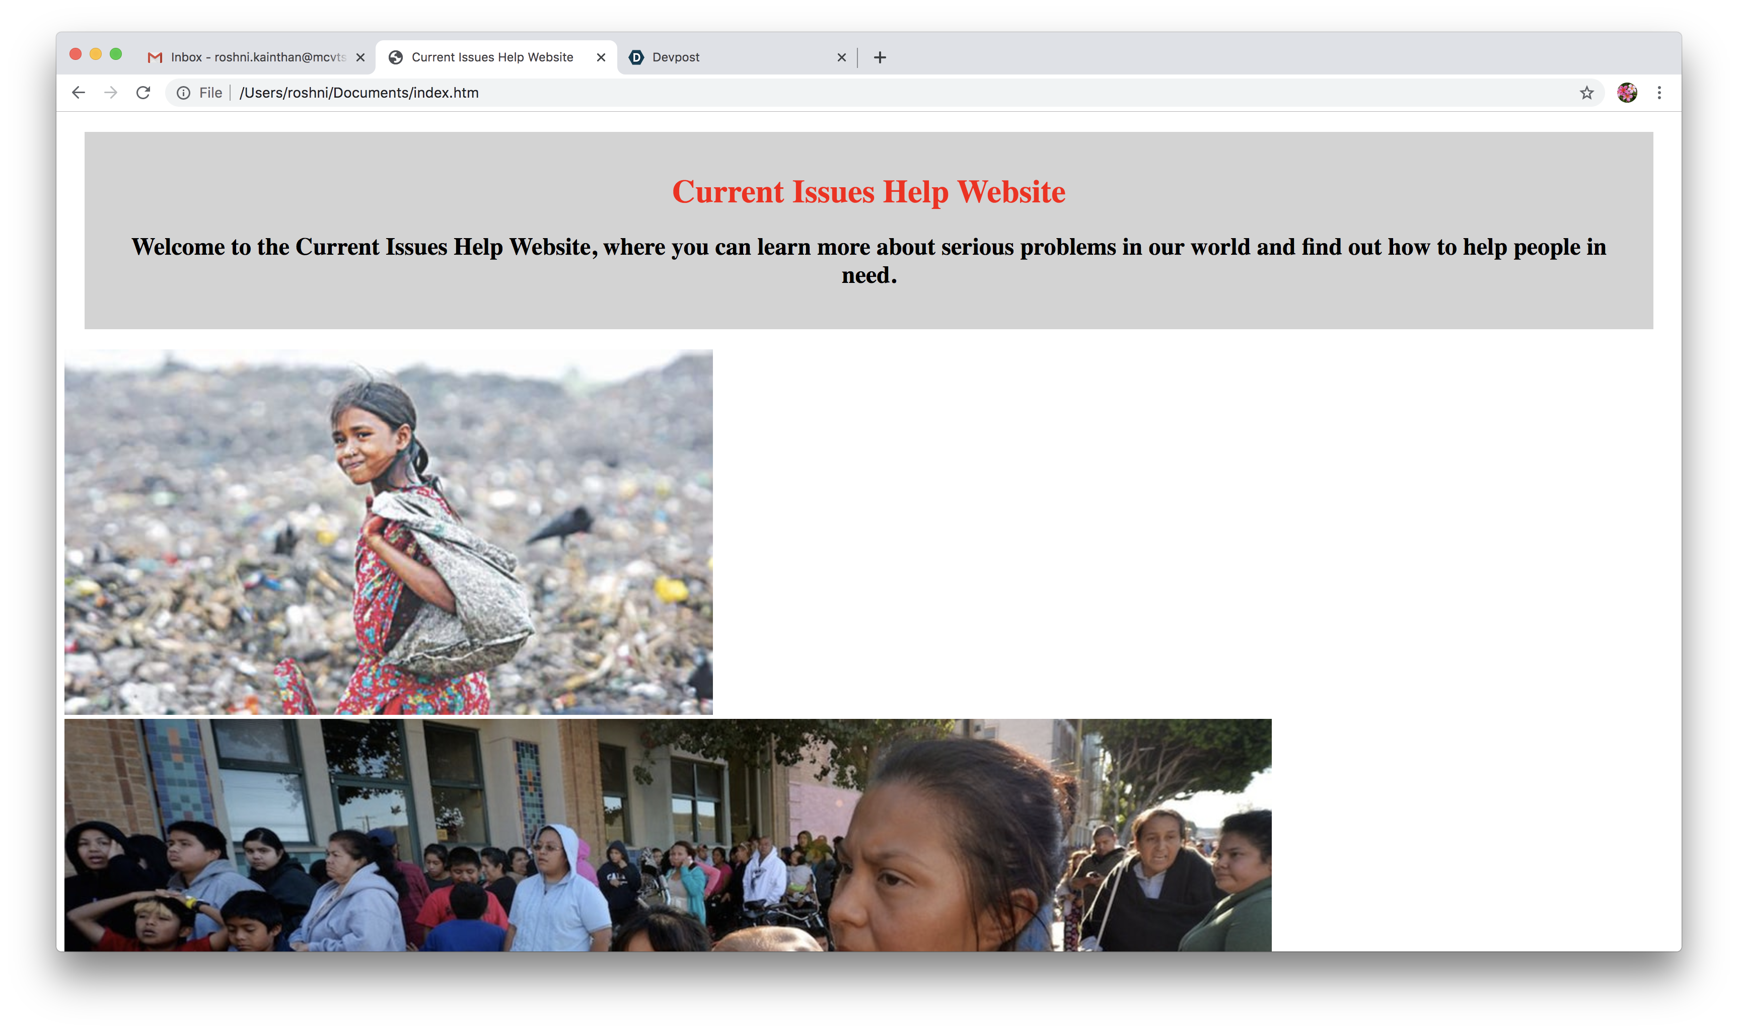Click the girl at landfill photo
The height and width of the screenshot is (1032, 1738).
388,532
